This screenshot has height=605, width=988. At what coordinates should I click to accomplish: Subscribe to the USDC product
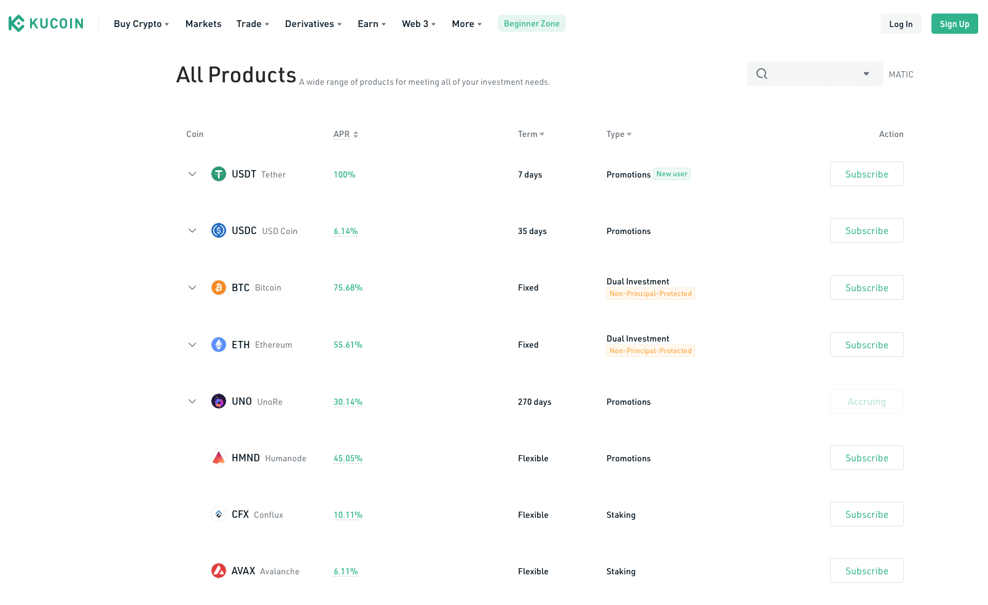pyautogui.click(x=866, y=230)
